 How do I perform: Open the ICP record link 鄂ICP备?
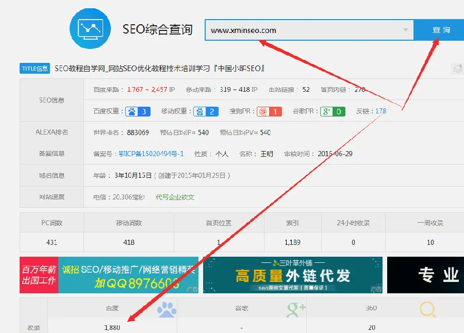coord(151,154)
